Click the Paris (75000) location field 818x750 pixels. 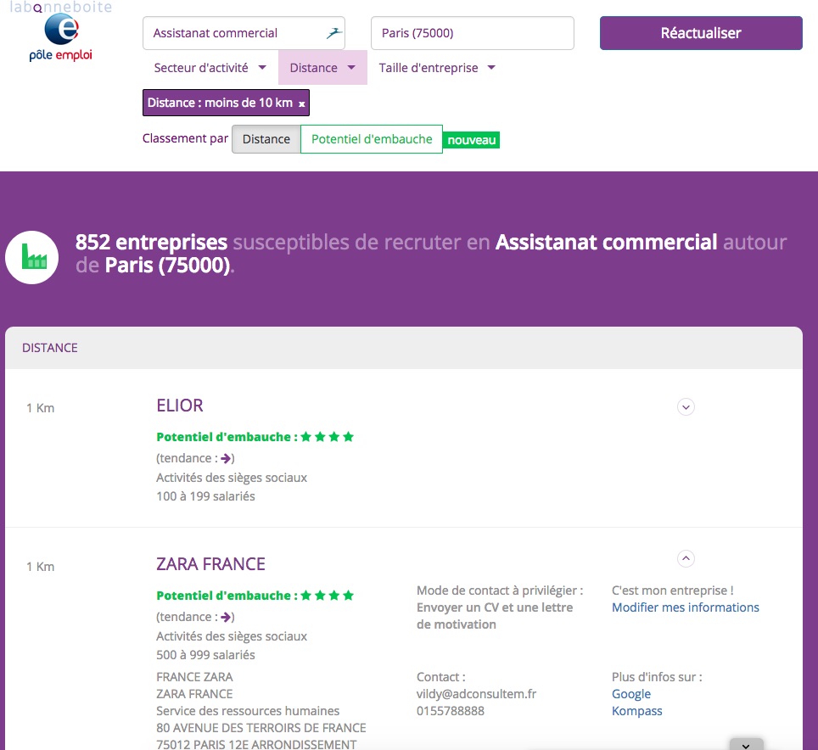coord(472,33)
